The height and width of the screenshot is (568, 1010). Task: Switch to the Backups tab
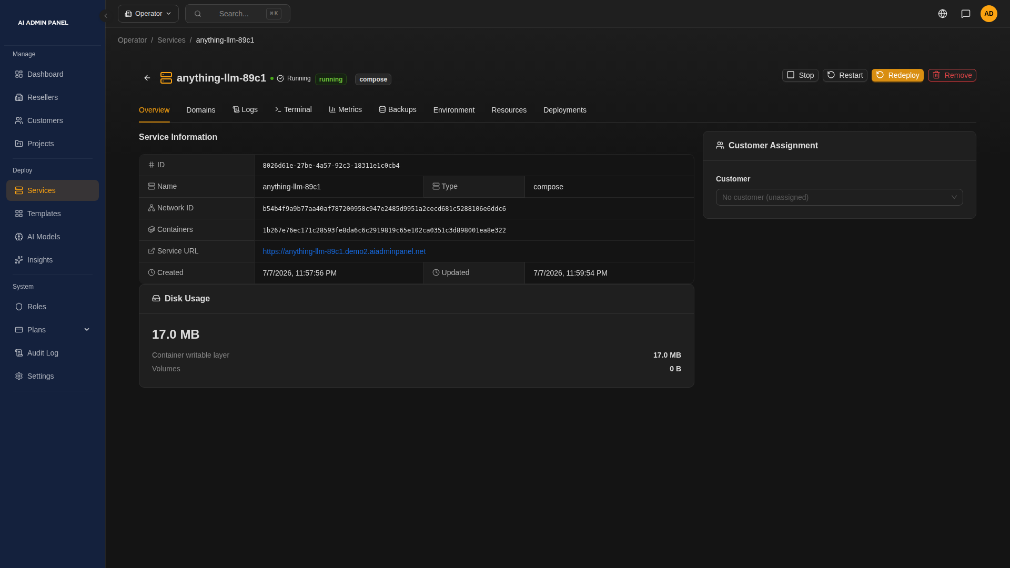coord(398,109)
